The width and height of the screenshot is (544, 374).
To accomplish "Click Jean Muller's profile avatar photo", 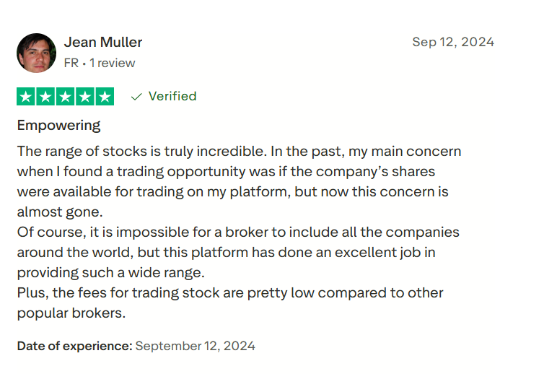I will pos(36,53).
